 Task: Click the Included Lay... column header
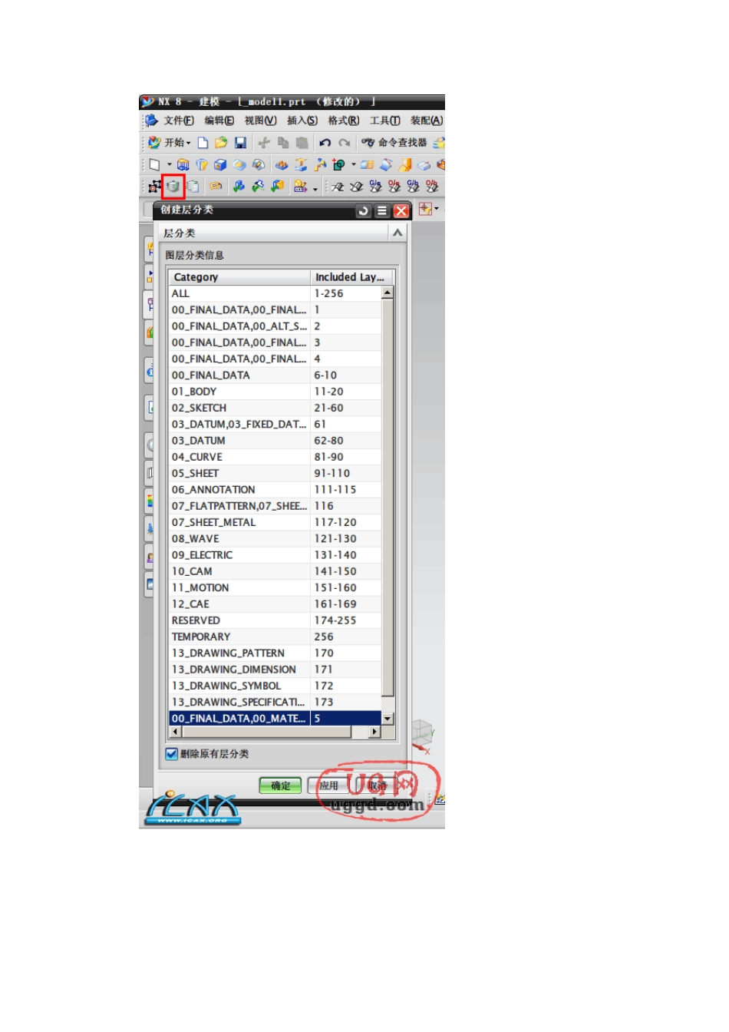[x=352, y=277]
